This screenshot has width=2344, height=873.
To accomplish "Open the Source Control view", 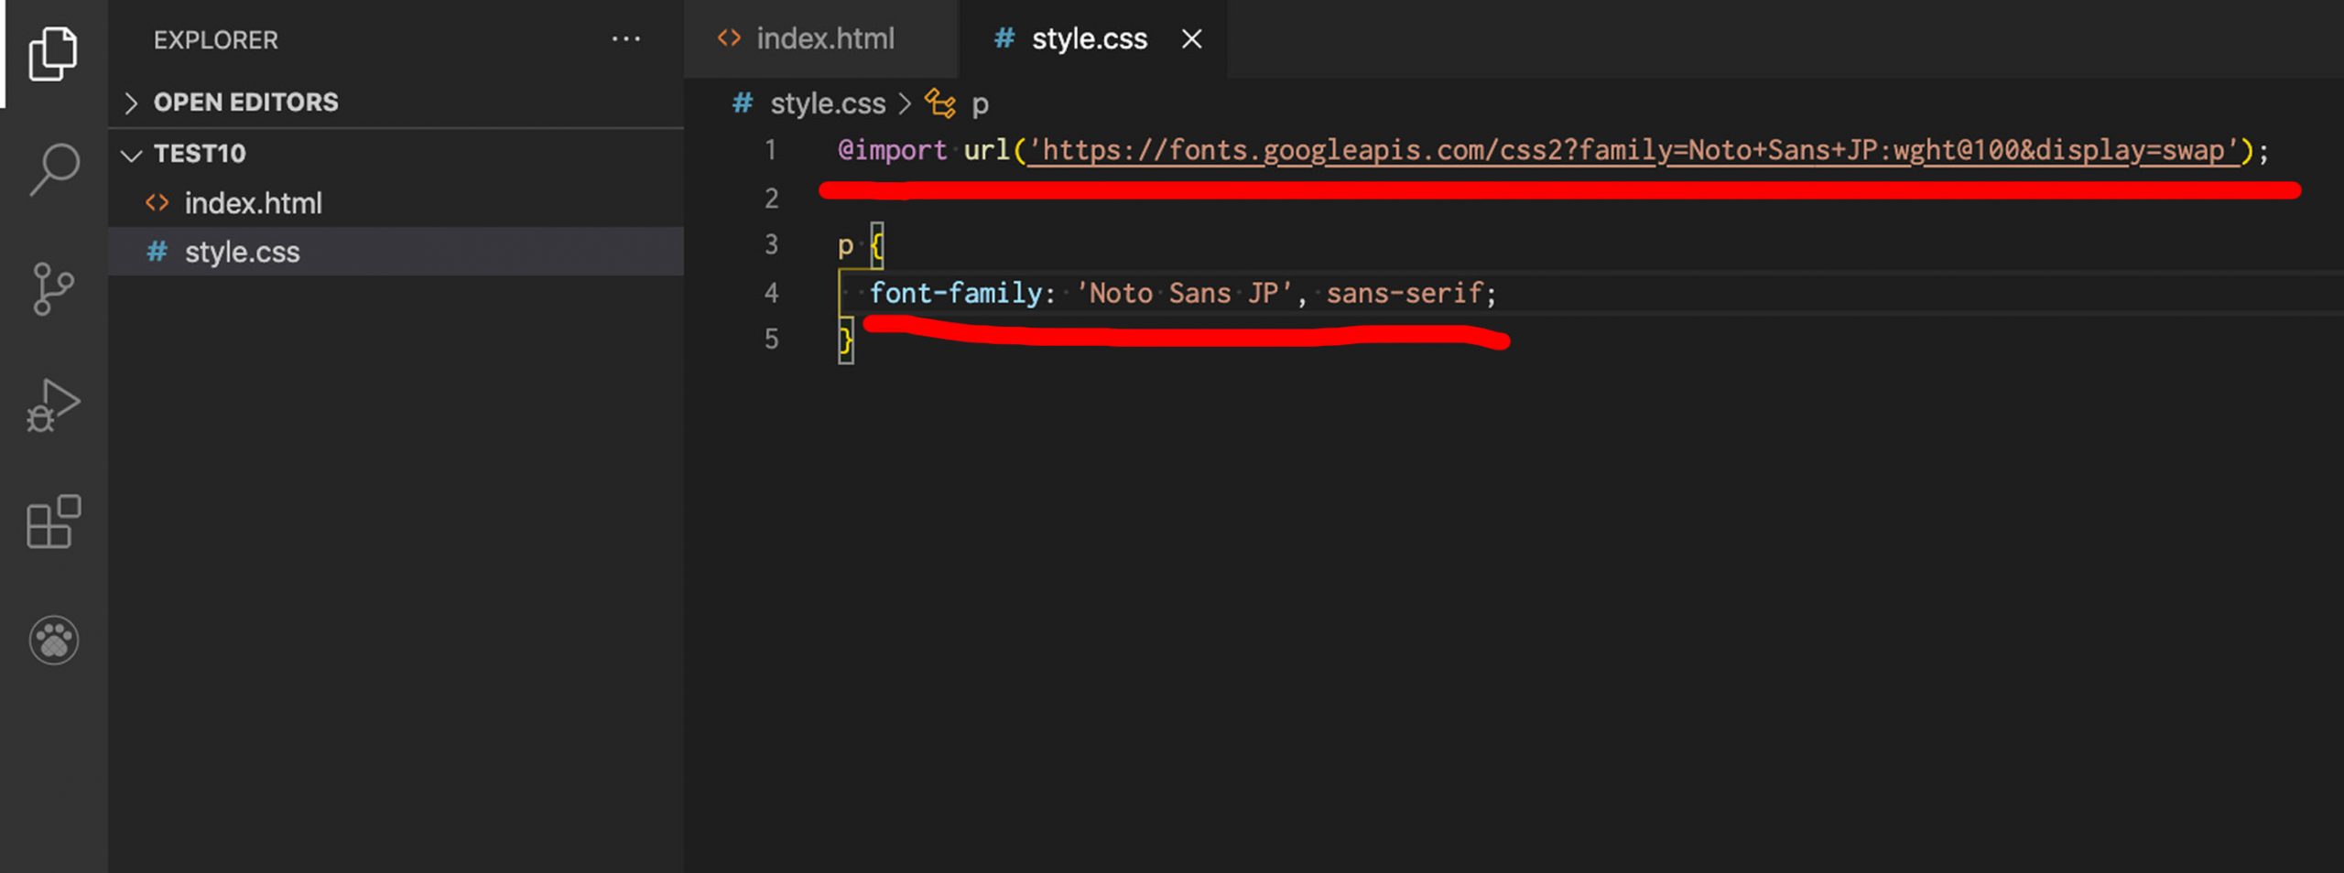I will (x=53, y=288).
